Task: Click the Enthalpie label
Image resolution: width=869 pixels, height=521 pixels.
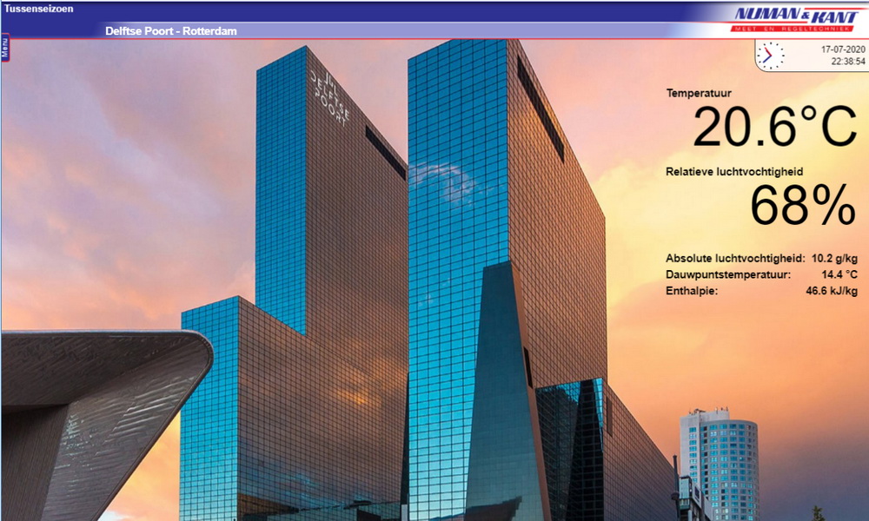Action: tap(692, 292)
